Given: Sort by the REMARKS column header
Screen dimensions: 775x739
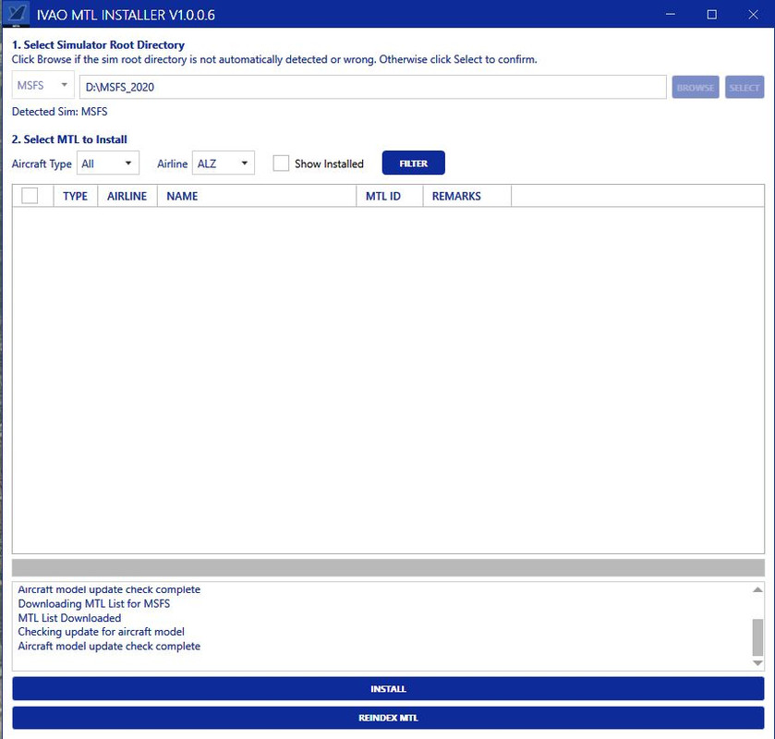Looking at the screenshot, I should coord(467,196).
